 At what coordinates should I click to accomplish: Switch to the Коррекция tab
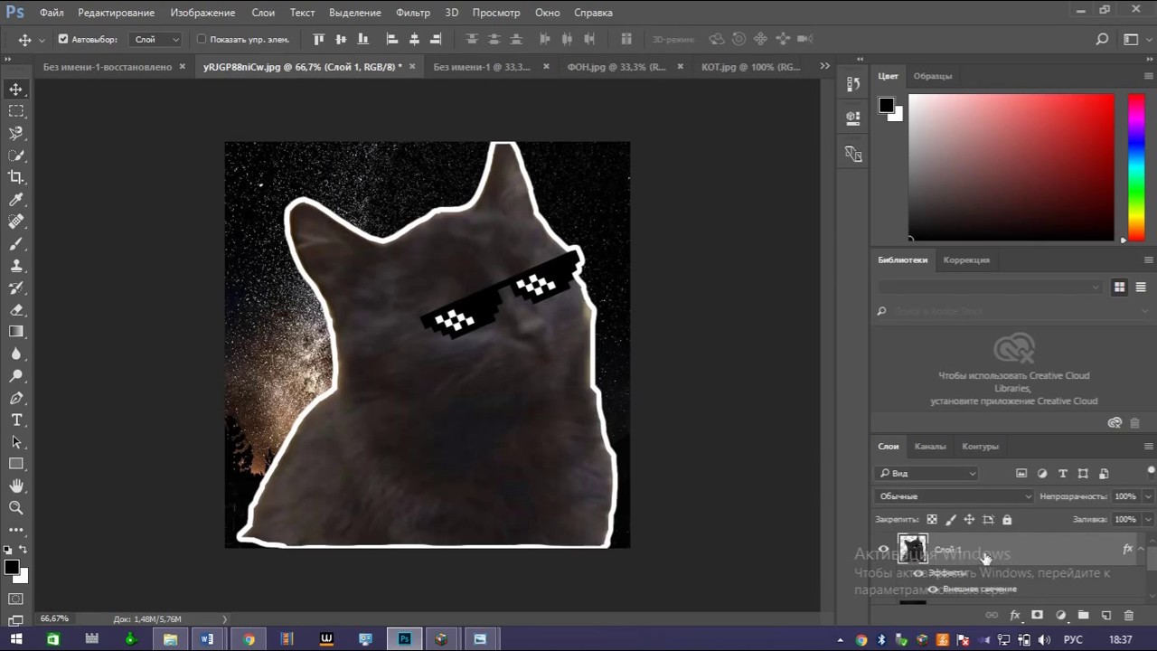pyautogui.click(x=966, y=260)
